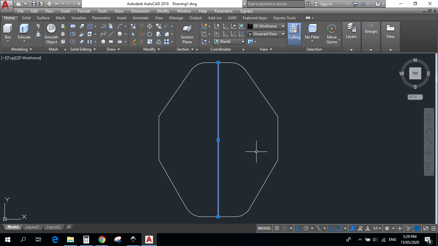The height and width of the screenshot is (246, 438).
Task: Toggle Polar tracking in status bar
Action: 306,228
